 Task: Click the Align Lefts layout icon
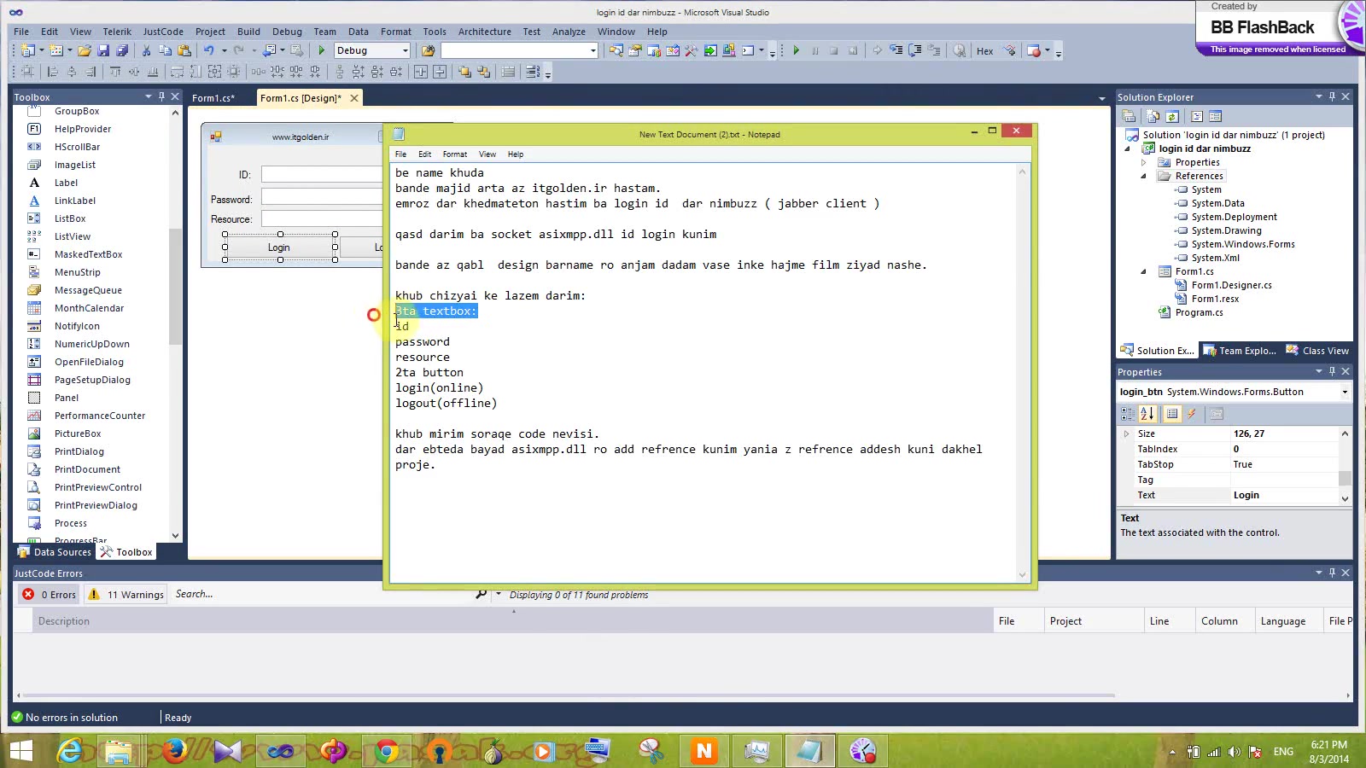(53, 73)
